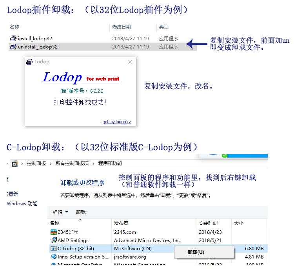Click the AMD Settings program icon
Image resolution: width=294 pixels, height=271 pixels.
pyautogui.click(x=54, y=240)
